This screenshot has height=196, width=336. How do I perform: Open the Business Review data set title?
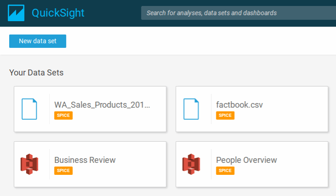click(85, 160)
